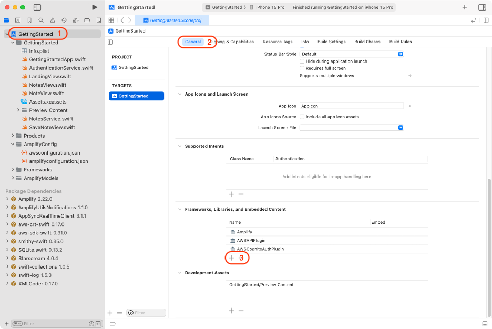Go to Supports multiple windows arrow
This screenshot has width=492, height=329.
point(410,76)
